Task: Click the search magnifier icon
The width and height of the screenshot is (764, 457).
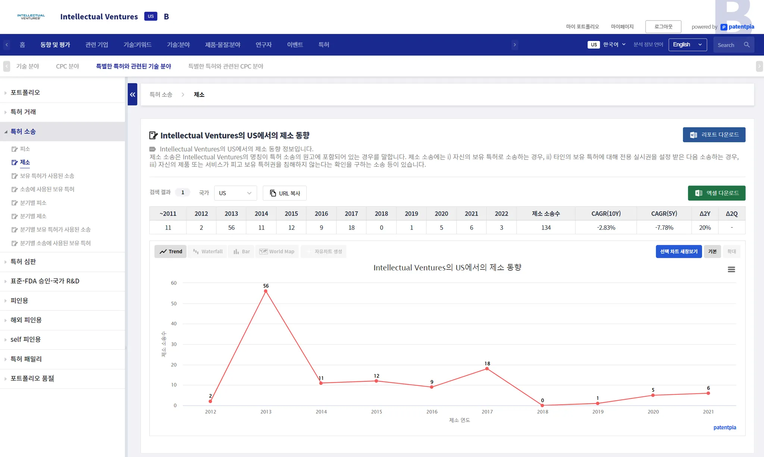Action: point(746,45)
